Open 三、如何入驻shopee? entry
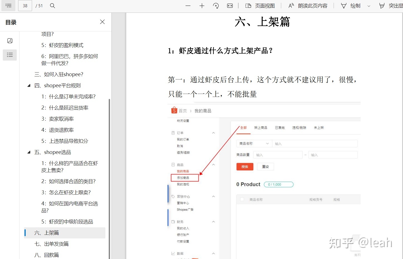 59,74
